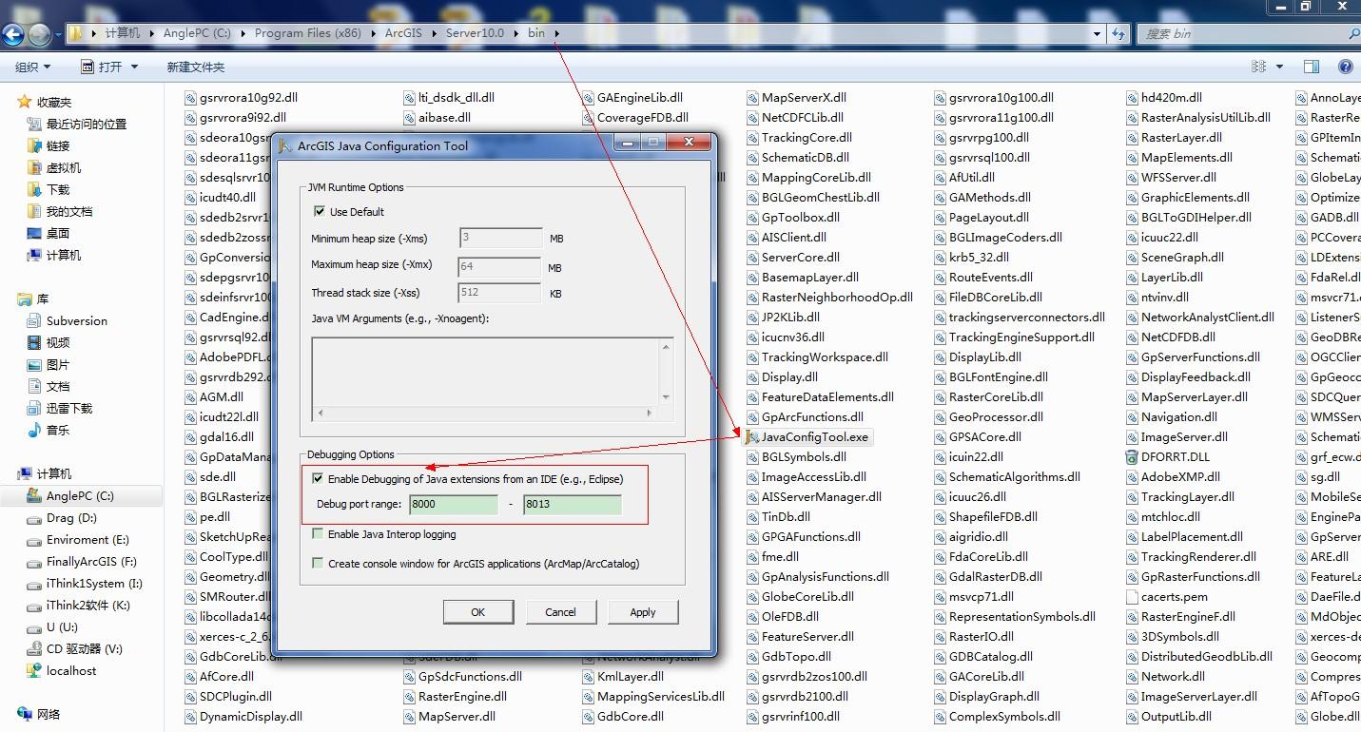Click OK in Java Configuration Tool

click(478, 612)
